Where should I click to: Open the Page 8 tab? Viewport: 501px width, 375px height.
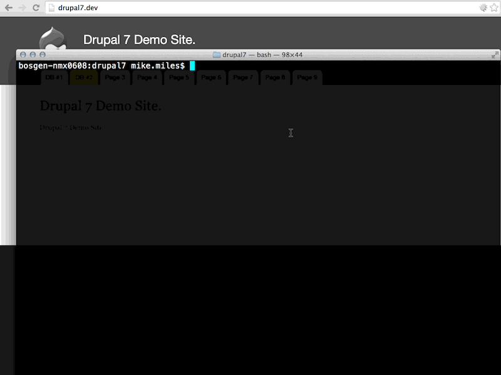pyautogui.click(x=274, y=77)
